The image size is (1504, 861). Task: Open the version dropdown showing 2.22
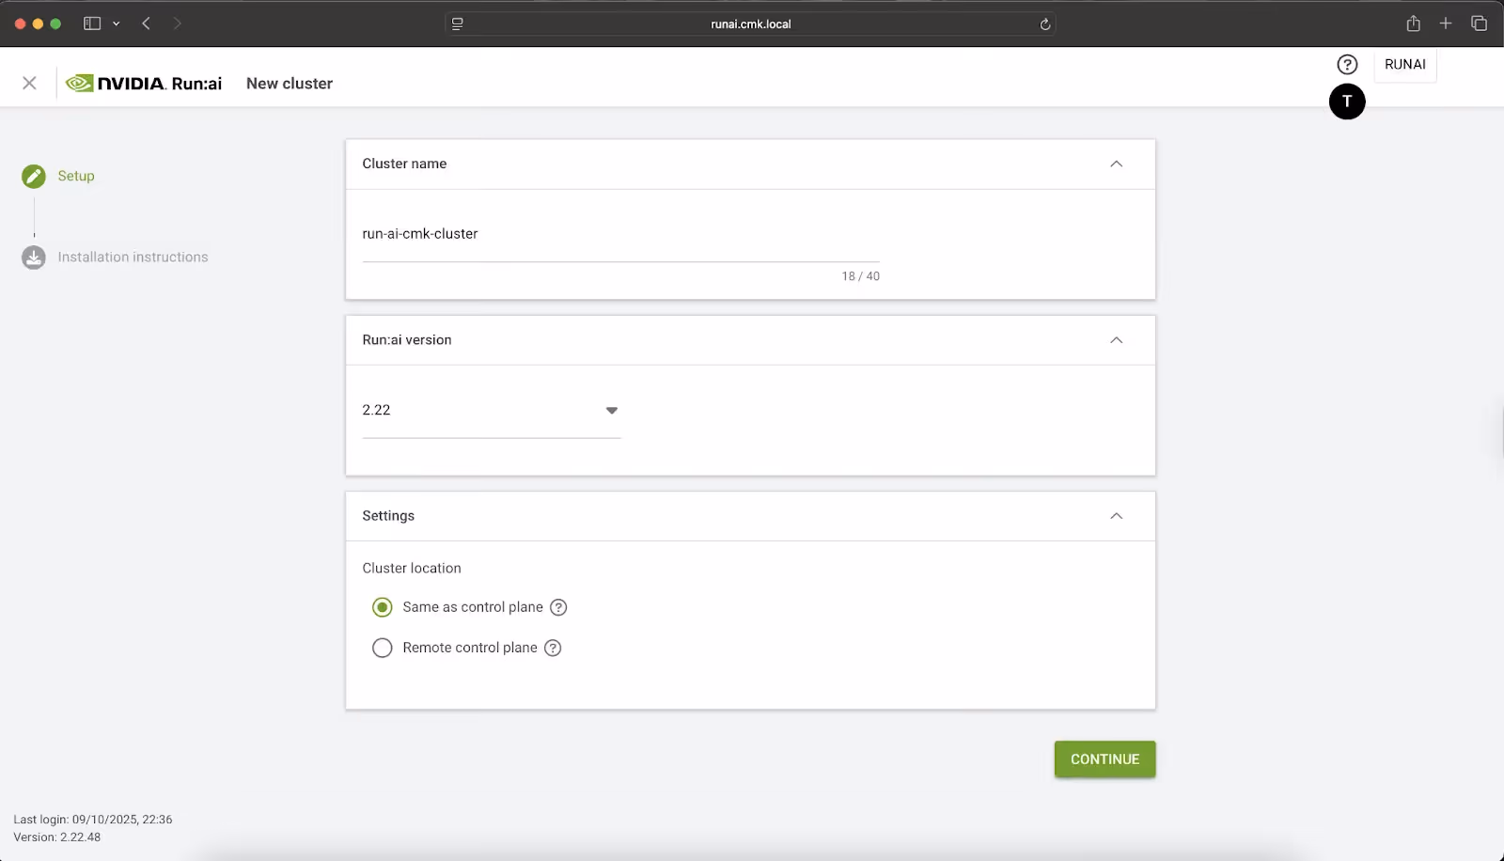point(611,411)
